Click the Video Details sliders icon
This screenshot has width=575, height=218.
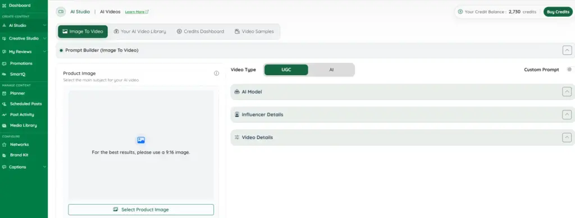point(237,137)
